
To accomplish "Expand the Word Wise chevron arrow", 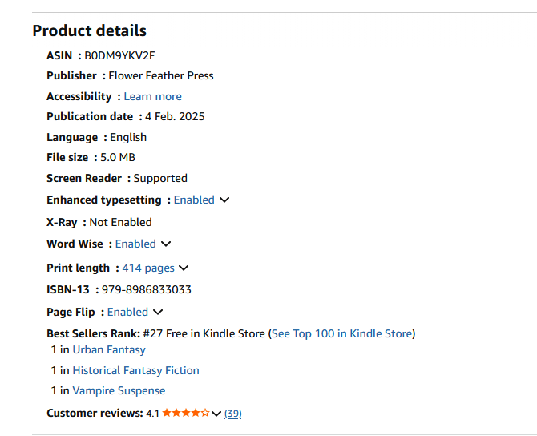I will coord(166,244).
